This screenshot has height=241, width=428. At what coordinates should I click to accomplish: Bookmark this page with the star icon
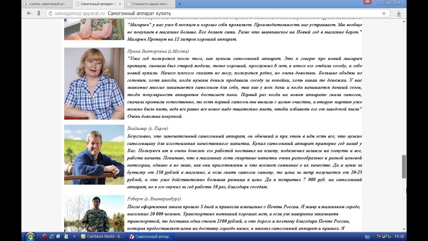click(x=384, y=13)
